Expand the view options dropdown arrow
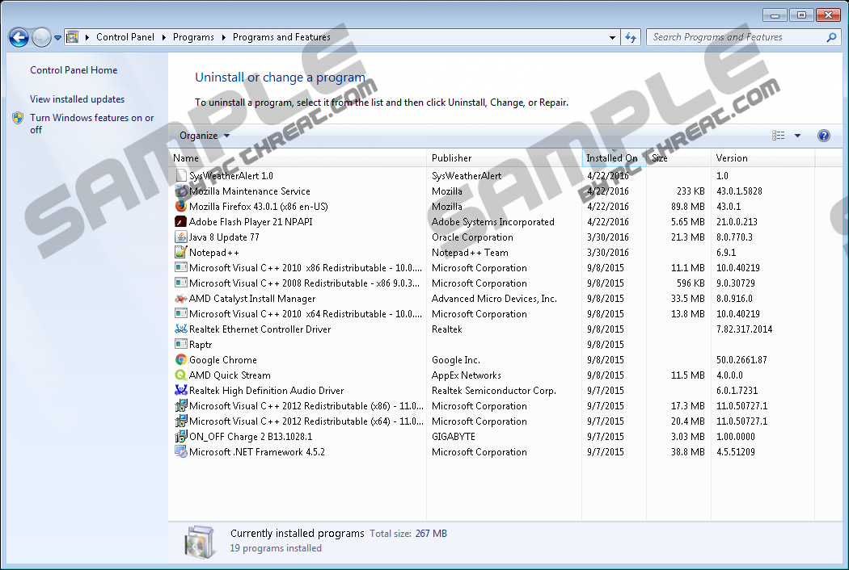This screenshot has height=570, width=849. pyautogui.click(x=797, y=136)
